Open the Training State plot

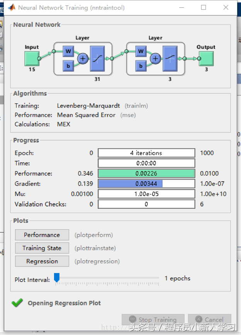click(x=42, y=248)
